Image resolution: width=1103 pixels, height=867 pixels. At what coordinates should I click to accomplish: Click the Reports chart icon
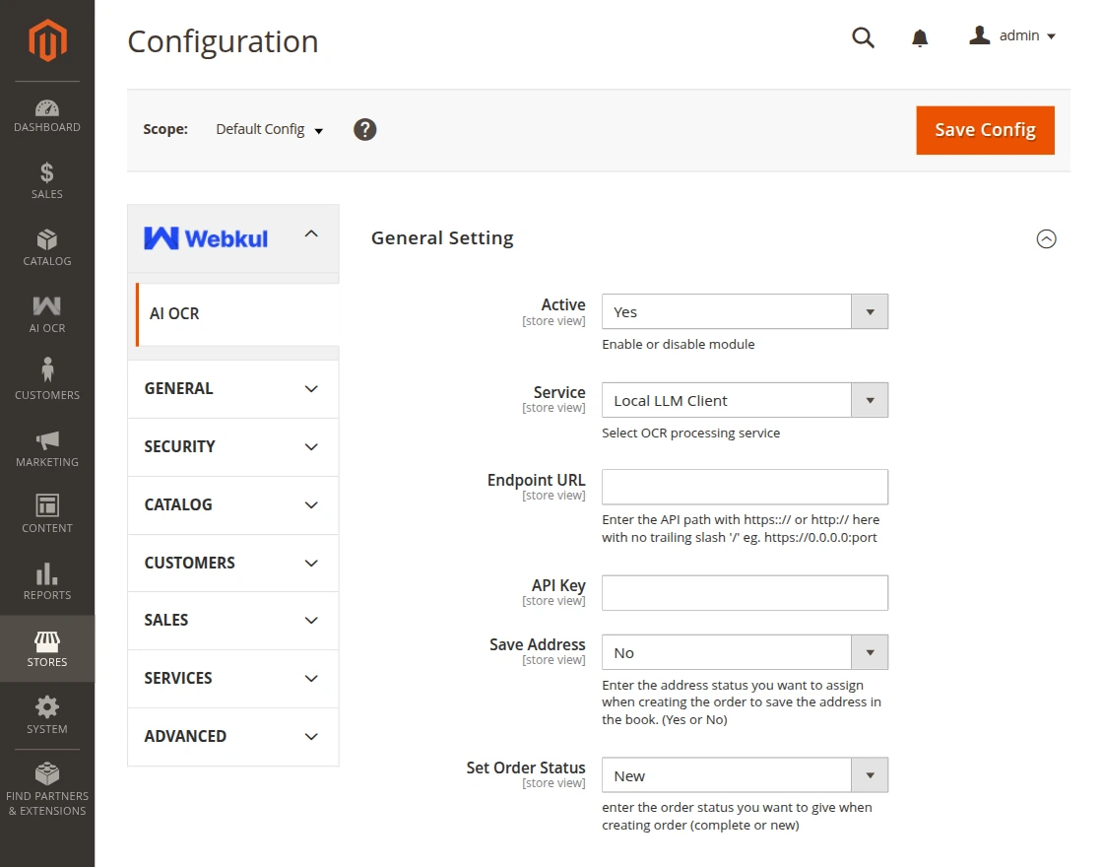click(46, 576)
